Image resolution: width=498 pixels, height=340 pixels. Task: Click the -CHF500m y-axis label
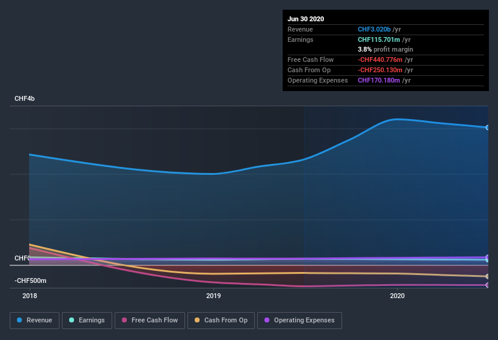[x=30, y=280]
